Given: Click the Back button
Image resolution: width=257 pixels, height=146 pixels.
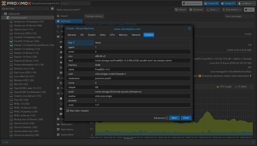Looking at the screenshot, I should coord(174,118).
